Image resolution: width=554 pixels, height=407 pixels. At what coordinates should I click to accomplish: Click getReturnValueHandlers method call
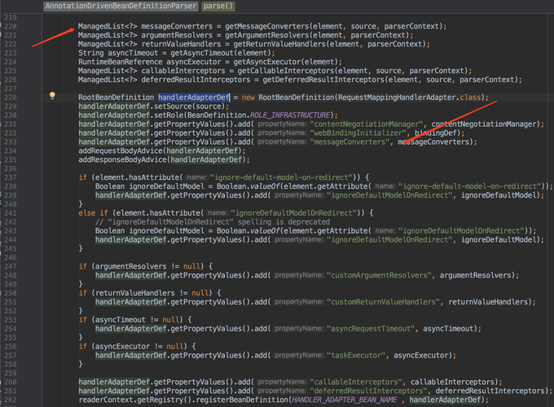(x=279, y=44)
